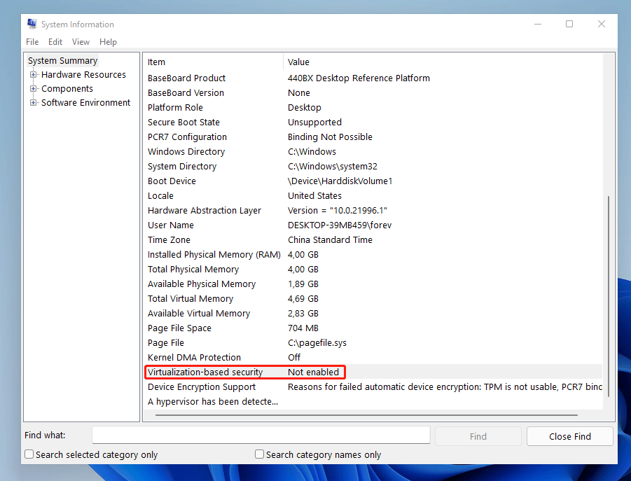Select System Summary in the tree
The image size is (631, 481).
click(63, 61)
